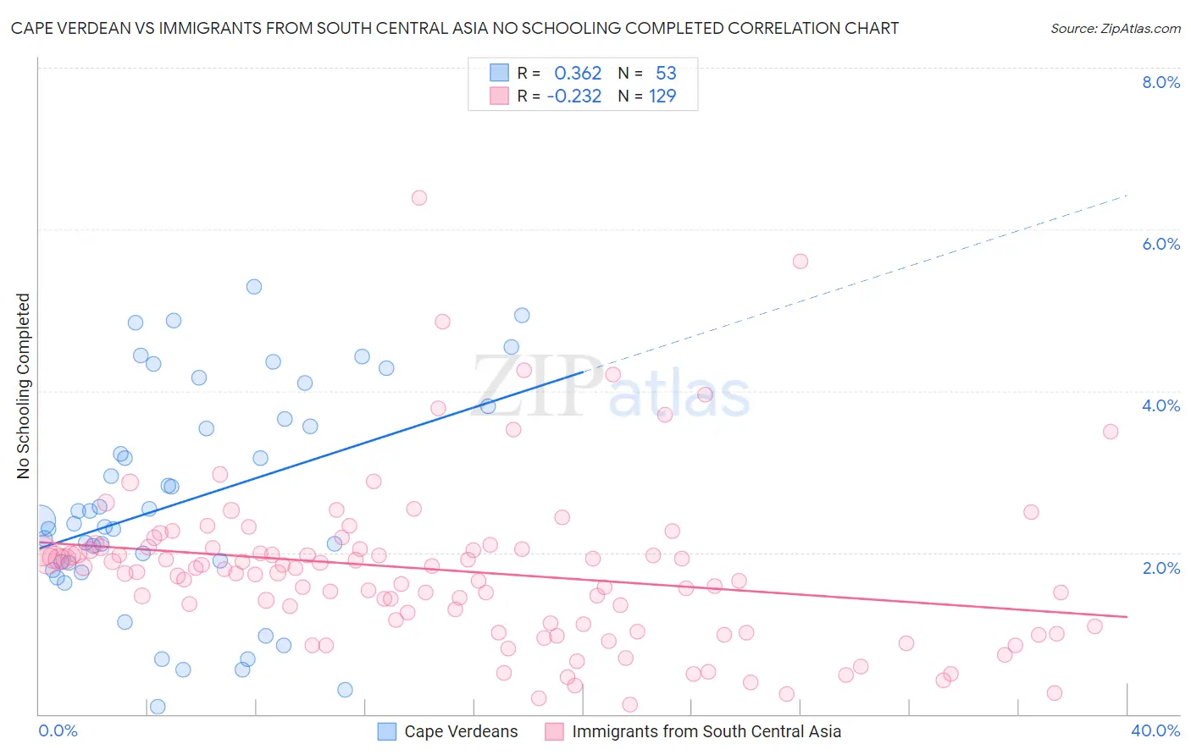Viewport: 1191px width, 755px height.
Task: Click the blue R = 0.362 legend box
Action: (x=499, y=73)
